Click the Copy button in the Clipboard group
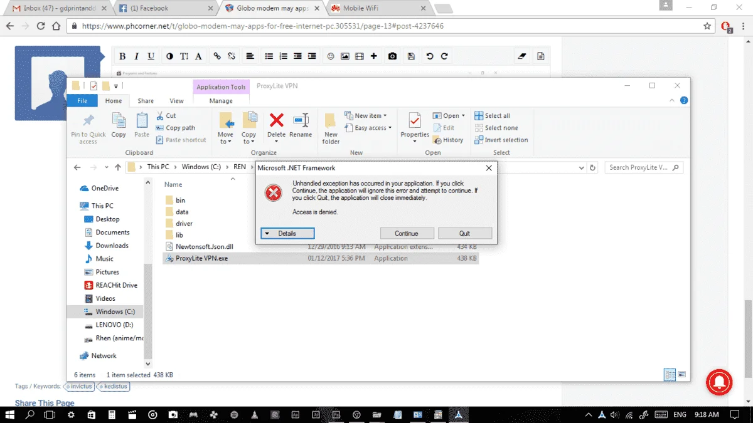This screenshot has width=753, height=423. 119,125
